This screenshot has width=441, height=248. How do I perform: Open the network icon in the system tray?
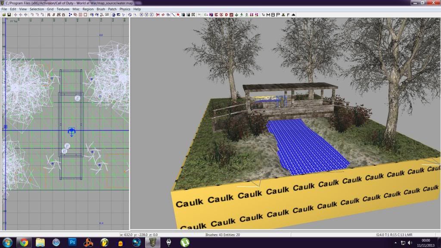point(403,243)
